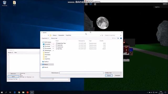Open File Explorer from the taskbar
Viewport: 168px width, 94px height.
pyautogui.click(x=23, y=92)
